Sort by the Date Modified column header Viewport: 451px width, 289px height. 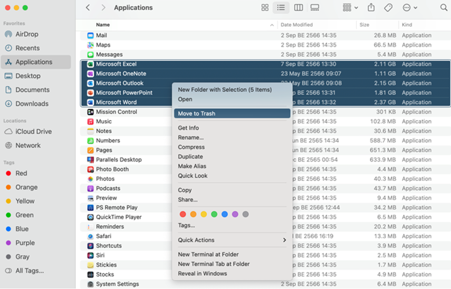[x=297, y=25]
